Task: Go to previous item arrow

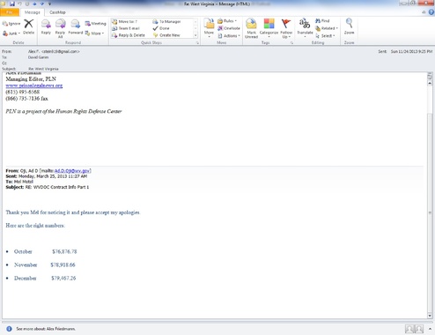Action: (x=34, y=4)
